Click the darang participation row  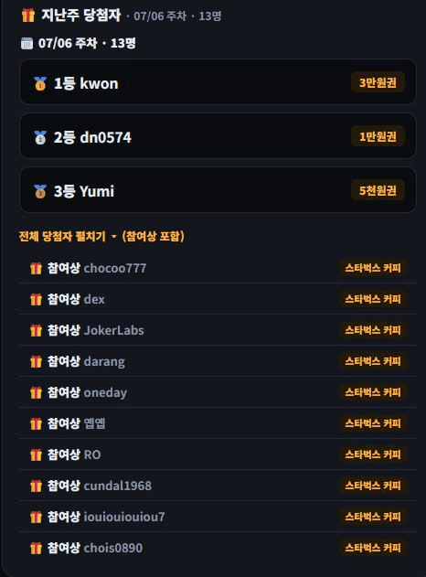(x=218, y=361)
